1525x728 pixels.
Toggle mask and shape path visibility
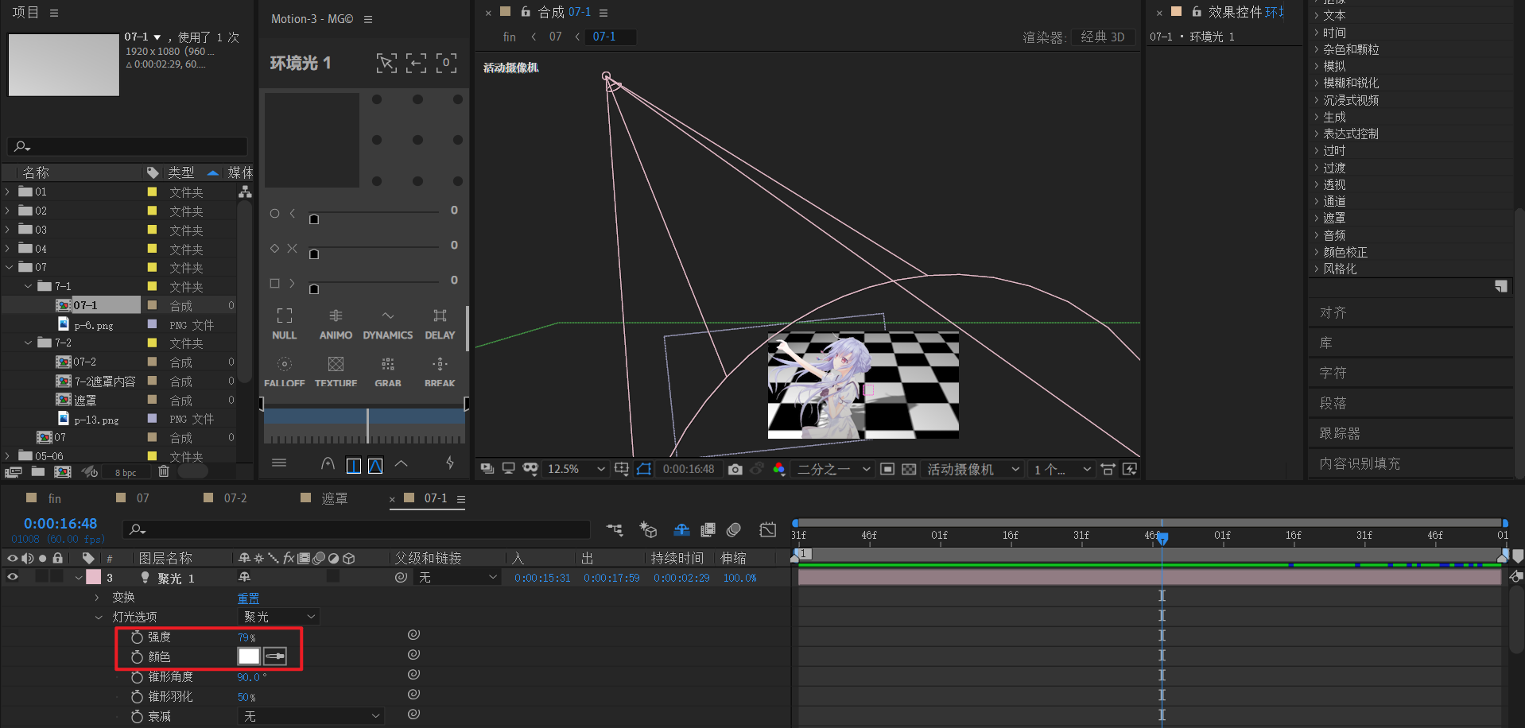644,470
